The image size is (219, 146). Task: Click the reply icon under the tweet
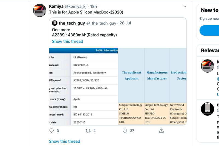tap(51, 131)
